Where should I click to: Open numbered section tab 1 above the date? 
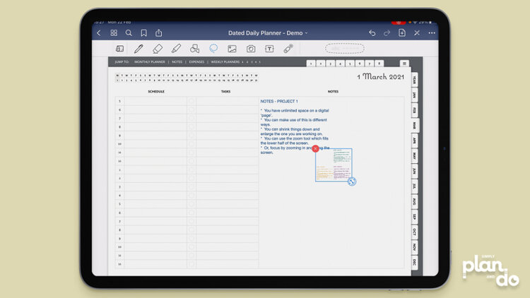point(311,64)
